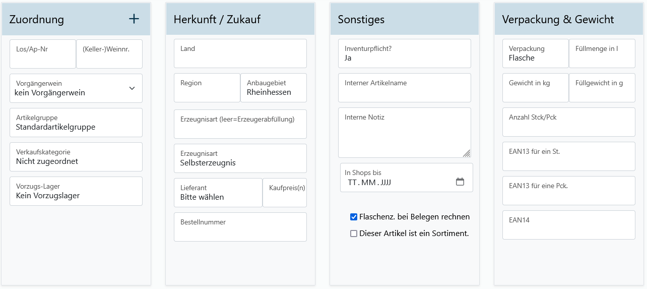Open the Verkaufskategorie selection
The image size is (647, 289).
pyautogui.click(x=76, y=157)
